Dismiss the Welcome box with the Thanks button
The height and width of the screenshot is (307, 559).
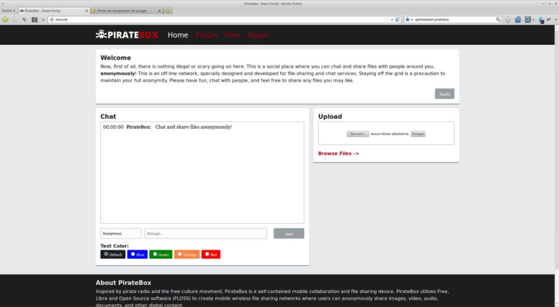444,94
